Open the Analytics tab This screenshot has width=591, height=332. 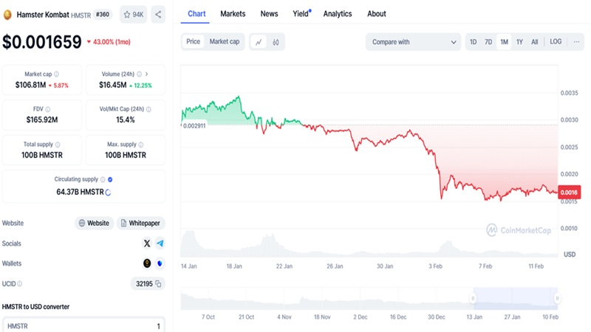coord(338,14)
